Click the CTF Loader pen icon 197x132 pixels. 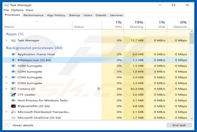pyautogui.click(x=13, y=95)
